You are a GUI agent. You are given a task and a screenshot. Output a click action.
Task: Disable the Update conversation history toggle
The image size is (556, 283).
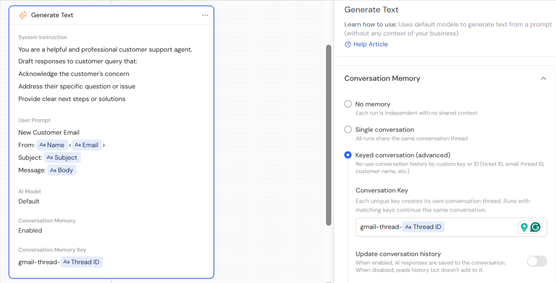pos(537,261)
